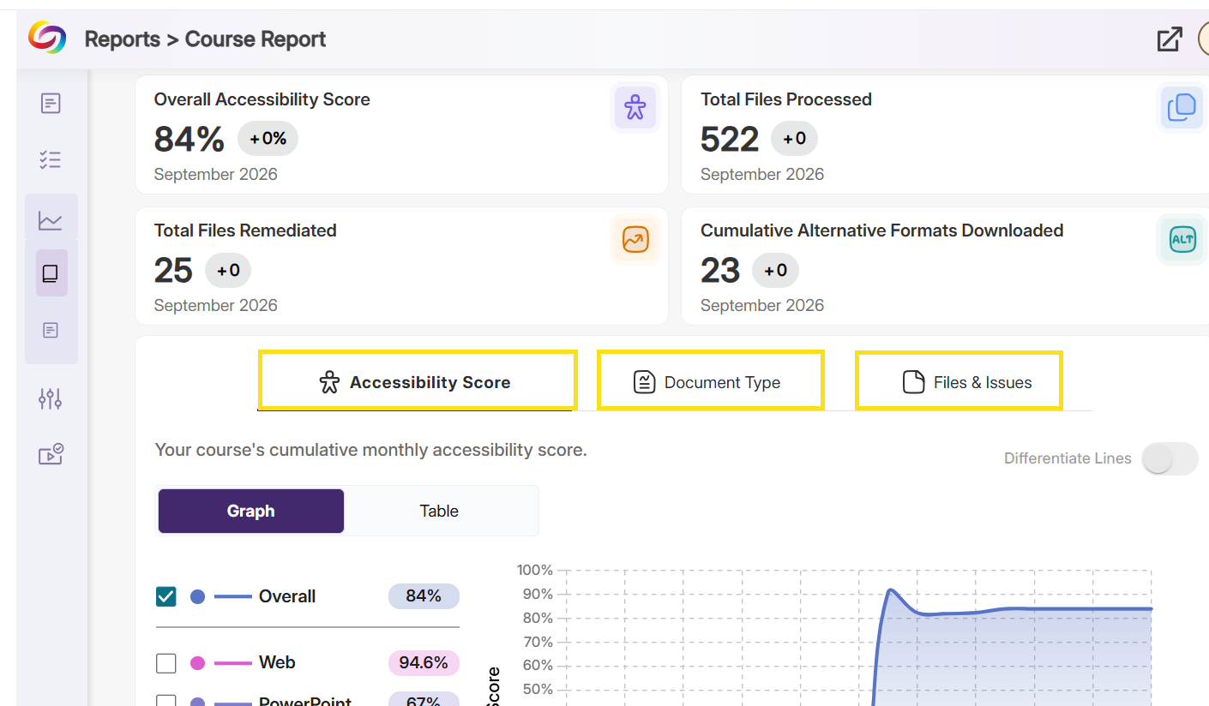Open the document page icon in sidebar
Viewport: 1209px width, 706px height.
pyautogui.click(x=51, y=104)
